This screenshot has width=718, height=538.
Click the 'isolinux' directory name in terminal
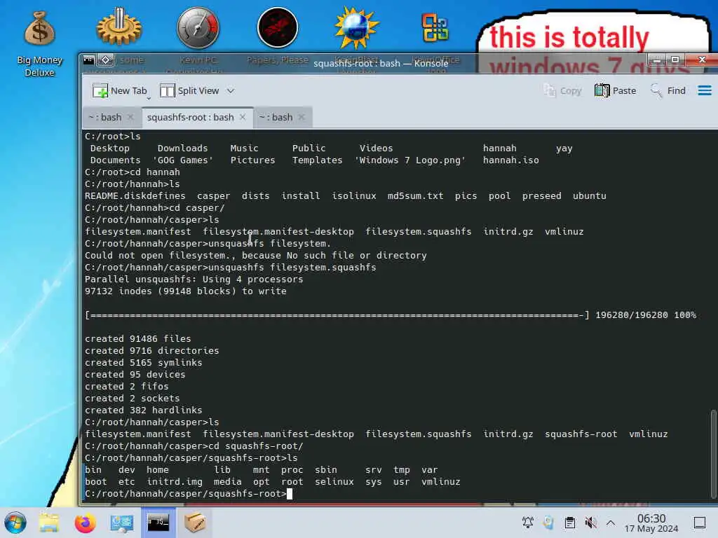pyautogui.click(x=354, y=196)
